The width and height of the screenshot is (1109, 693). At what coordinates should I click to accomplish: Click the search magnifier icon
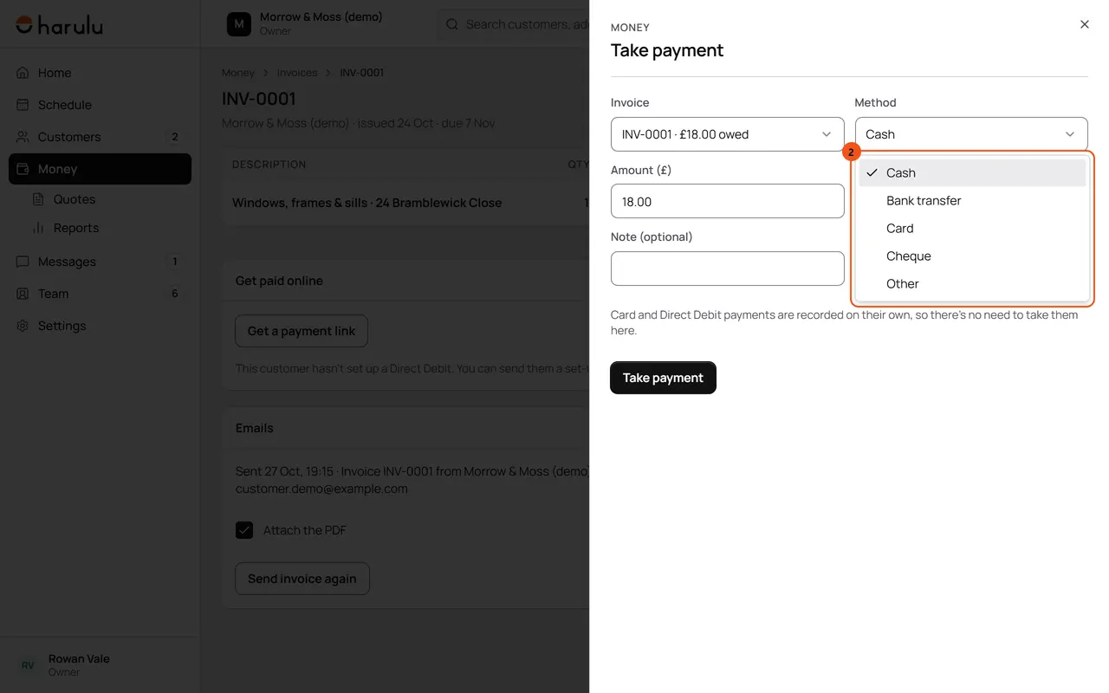click(452, 24)
